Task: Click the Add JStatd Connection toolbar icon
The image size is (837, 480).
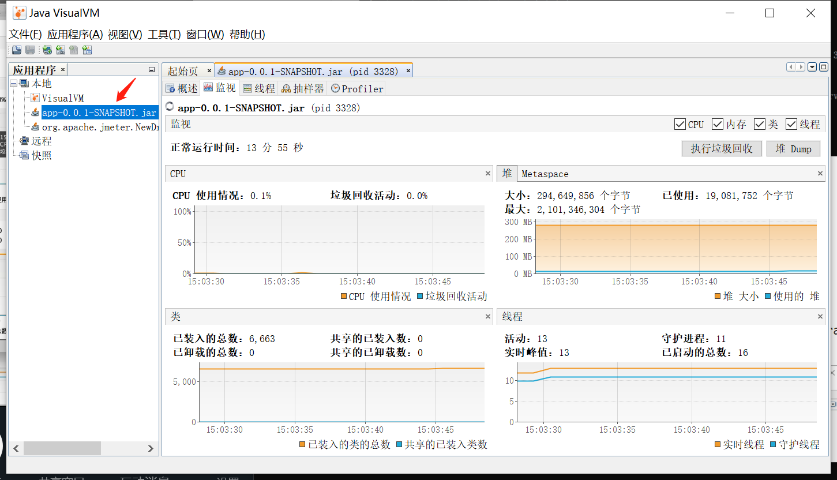Action: (x=87, y=50)
